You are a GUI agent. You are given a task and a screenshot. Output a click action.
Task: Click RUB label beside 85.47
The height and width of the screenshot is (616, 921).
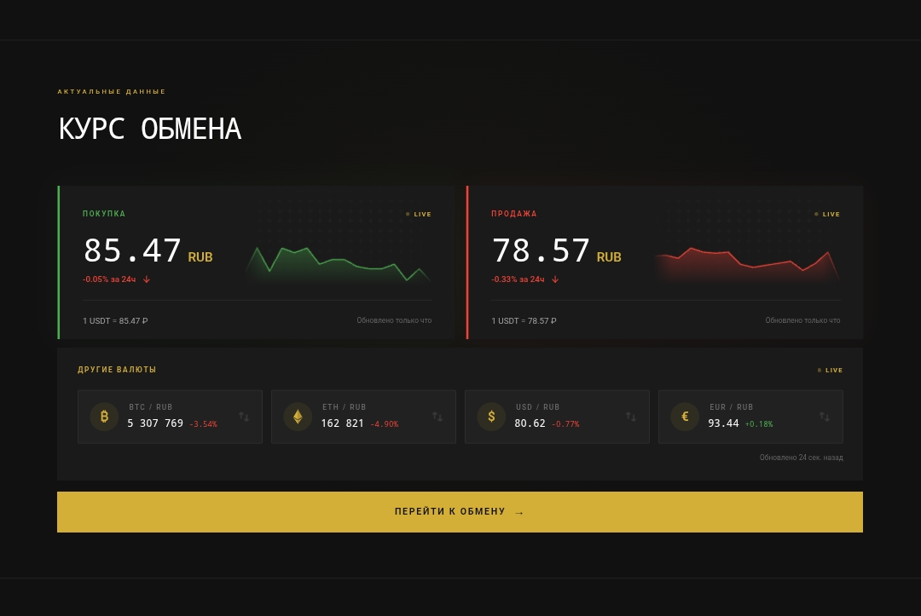tap(200, 257)
